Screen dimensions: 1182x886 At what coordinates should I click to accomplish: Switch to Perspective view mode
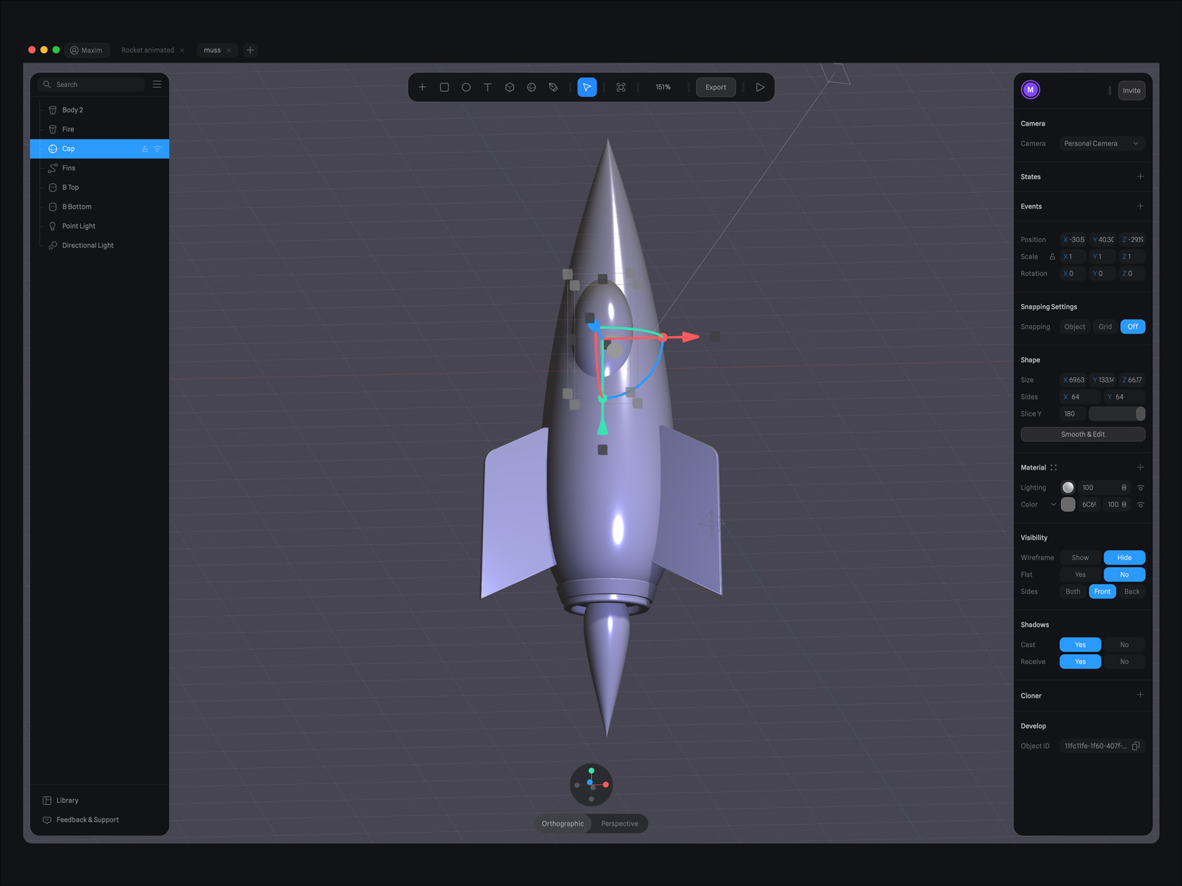pos(619,823)
